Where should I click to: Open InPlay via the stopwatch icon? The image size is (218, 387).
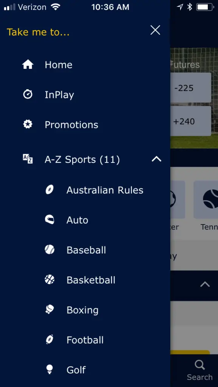click(x=28, y=94)
